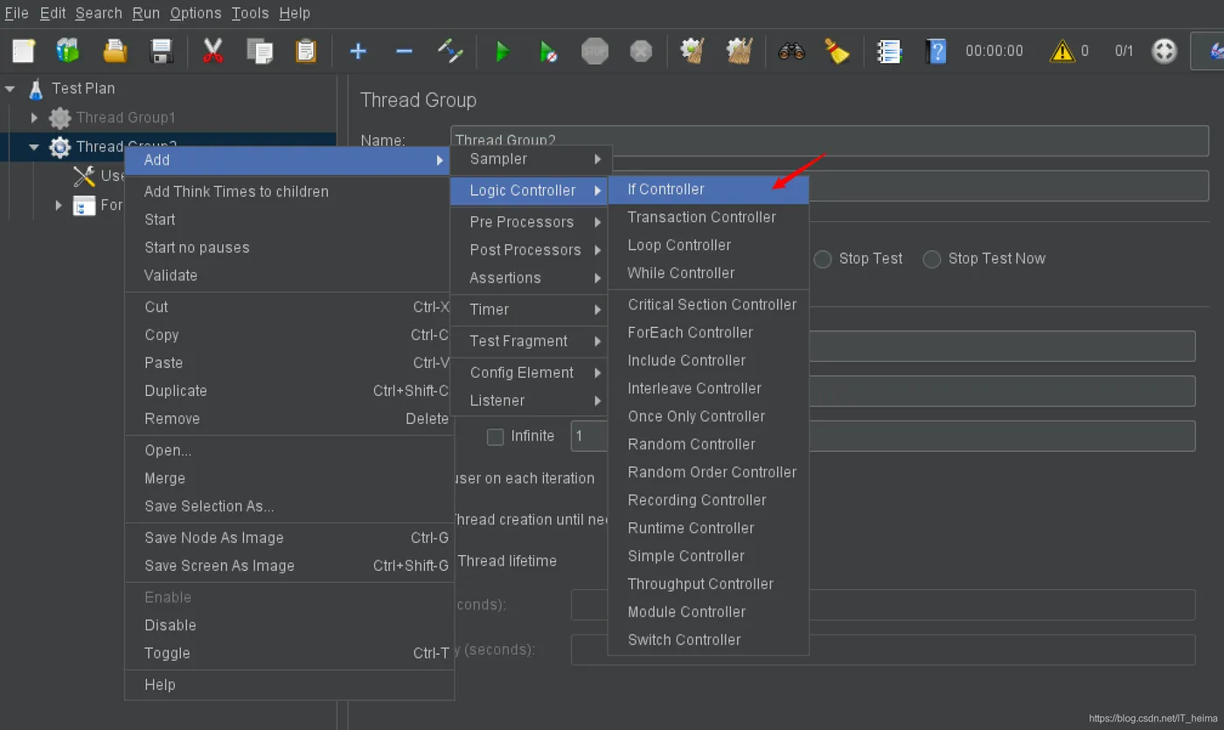Click Add Think Times to children
The image size is (1224, 730).
tap(289, 191)
